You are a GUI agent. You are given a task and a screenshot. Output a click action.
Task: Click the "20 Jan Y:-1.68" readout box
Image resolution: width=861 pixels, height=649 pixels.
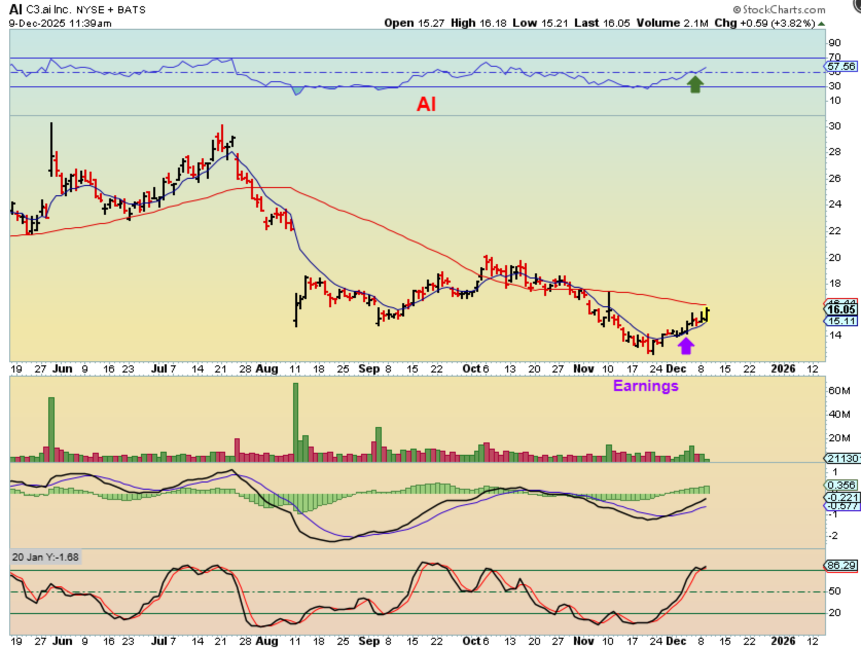point(45,557)
